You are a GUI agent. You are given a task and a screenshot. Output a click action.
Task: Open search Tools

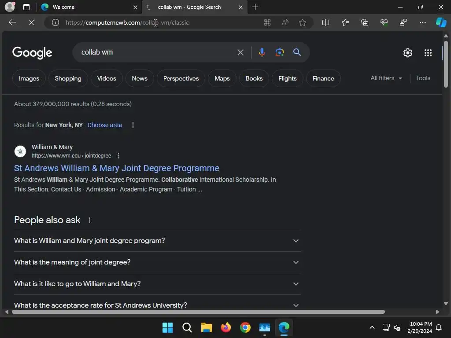(x=423, y=78)
